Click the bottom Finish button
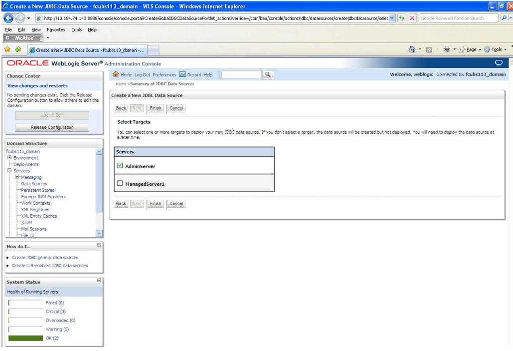The width and height of the screenshot is (513, 351). (156, 204)
